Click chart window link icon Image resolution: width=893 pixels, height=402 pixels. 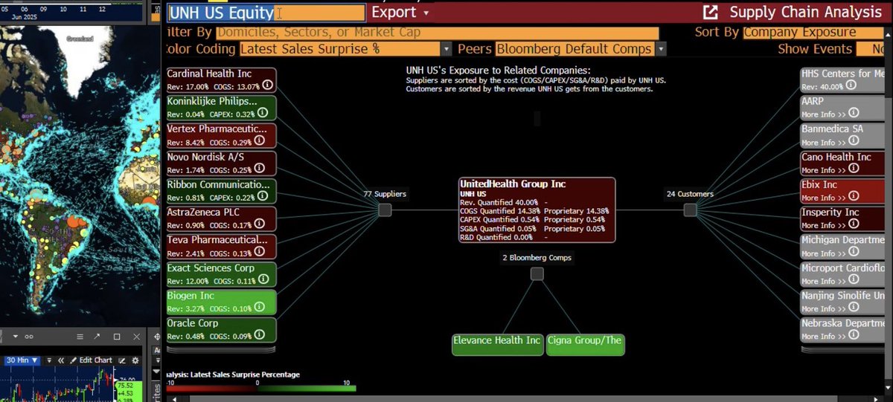[29, 337]
